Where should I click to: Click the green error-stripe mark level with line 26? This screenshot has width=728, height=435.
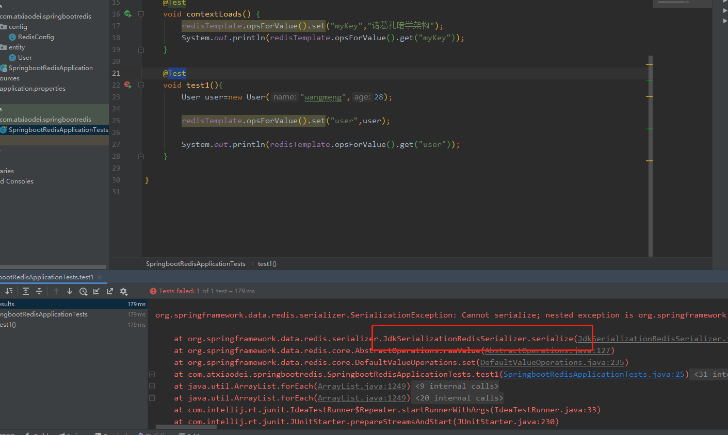(649, 129)
